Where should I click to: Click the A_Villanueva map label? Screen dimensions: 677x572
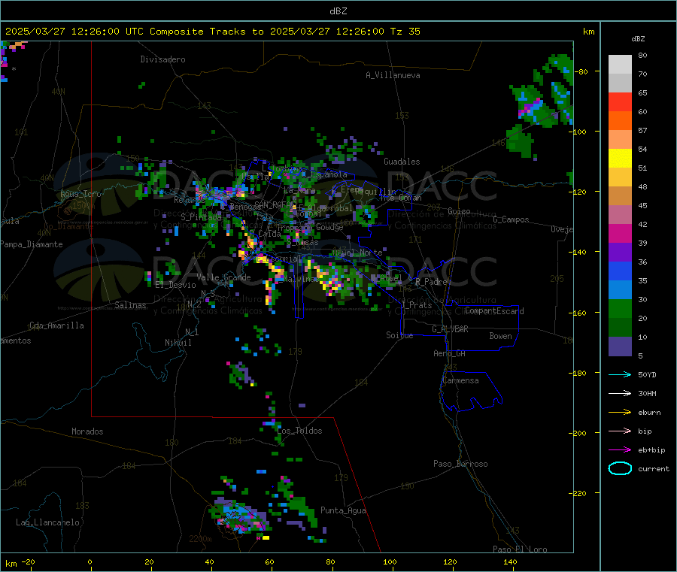pyautogui.click(x=393, y=75)
